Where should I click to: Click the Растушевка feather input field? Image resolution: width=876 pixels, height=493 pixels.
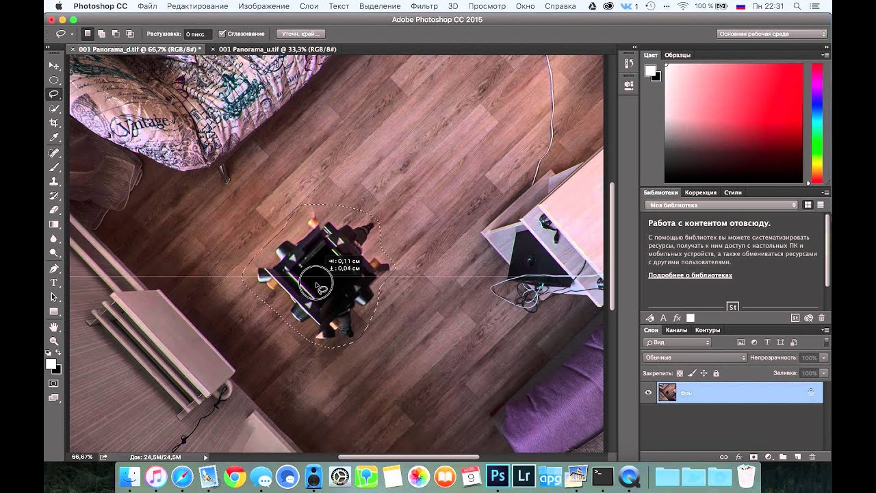[198, 34]
